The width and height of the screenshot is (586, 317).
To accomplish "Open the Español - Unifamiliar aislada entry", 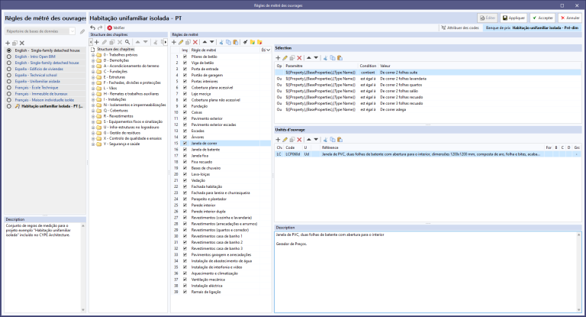I will pos(37,81).
